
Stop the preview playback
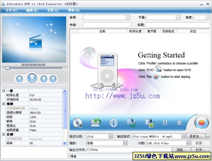pos(44,79)
